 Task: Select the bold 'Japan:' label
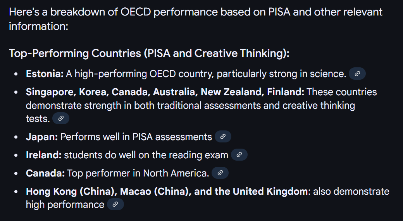tap(42, 137)
